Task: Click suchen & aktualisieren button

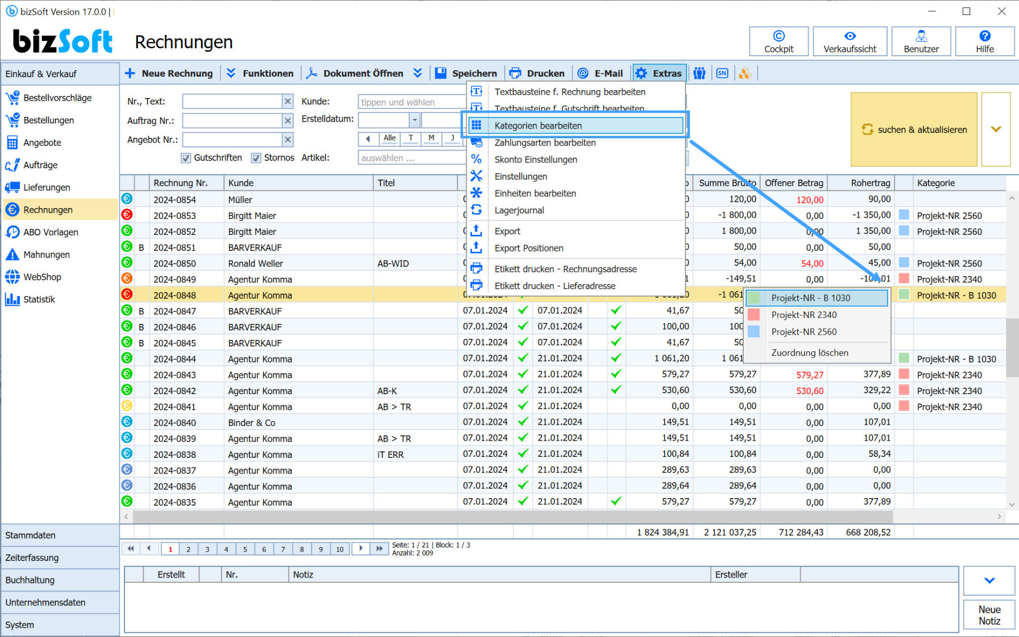Action: coord(914,129)
